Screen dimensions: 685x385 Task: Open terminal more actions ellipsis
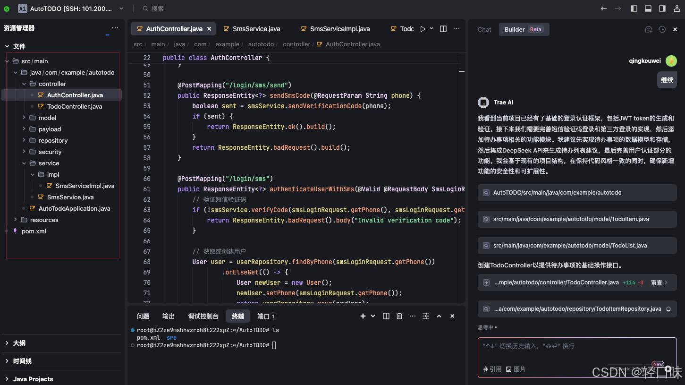point(413,316)
